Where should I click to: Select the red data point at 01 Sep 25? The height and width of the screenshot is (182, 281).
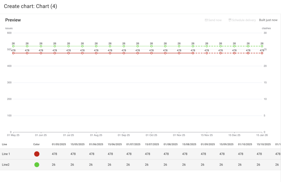point(124,53)
